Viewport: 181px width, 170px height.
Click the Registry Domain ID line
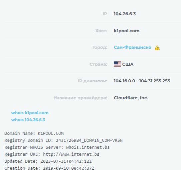click(63, 140)
